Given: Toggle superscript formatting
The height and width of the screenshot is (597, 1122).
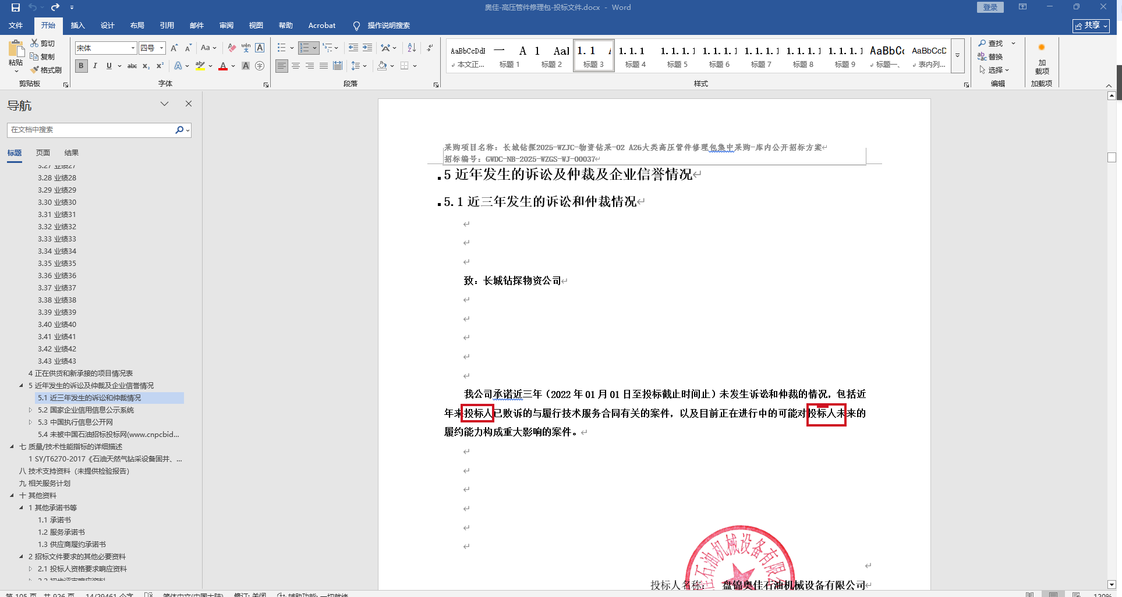Looking at the screenshot, I should coord(160,66).
